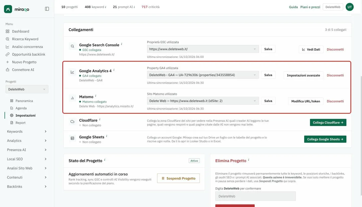
Task: Collapse the sidebar with the panel toggle icon
Action: [47, 9]
